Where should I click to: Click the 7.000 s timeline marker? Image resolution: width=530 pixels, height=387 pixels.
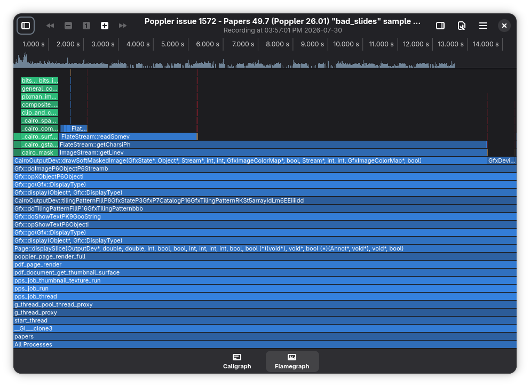click(243, 44)
